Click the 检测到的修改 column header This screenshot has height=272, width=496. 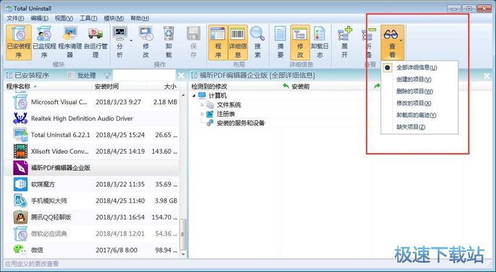(x=235, y=86)
